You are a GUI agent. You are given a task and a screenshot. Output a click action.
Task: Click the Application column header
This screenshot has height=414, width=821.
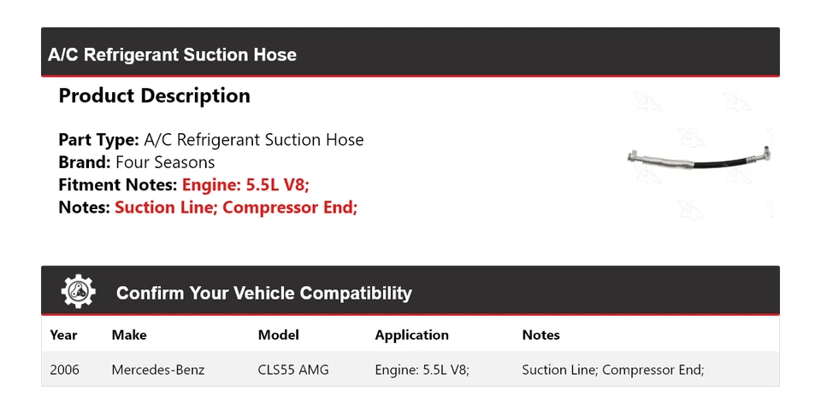tap(411, 335)
